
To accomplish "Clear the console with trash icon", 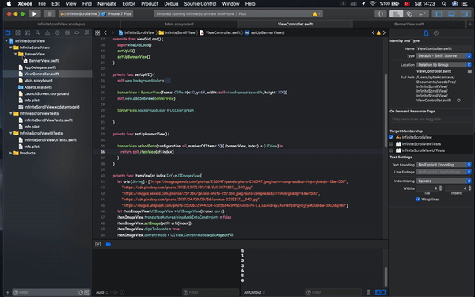I will [x=368, y=292].
